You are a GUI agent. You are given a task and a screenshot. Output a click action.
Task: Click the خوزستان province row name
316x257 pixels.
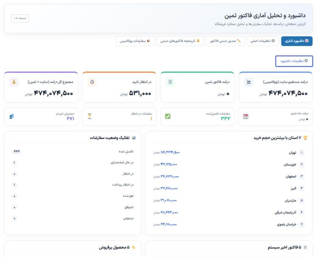290,165
